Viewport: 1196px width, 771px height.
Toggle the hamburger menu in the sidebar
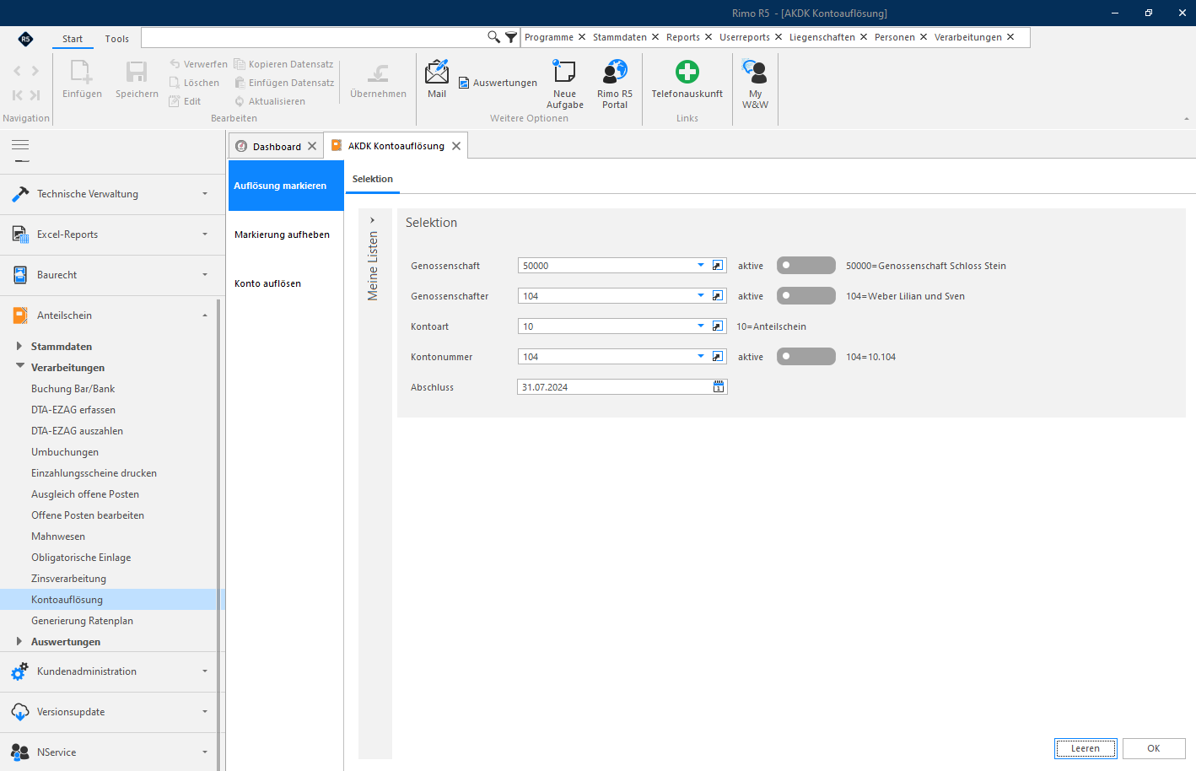click(20, 145)
